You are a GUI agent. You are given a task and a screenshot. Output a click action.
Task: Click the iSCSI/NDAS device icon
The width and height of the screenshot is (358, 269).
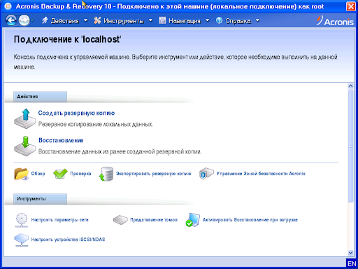point(22,240)
